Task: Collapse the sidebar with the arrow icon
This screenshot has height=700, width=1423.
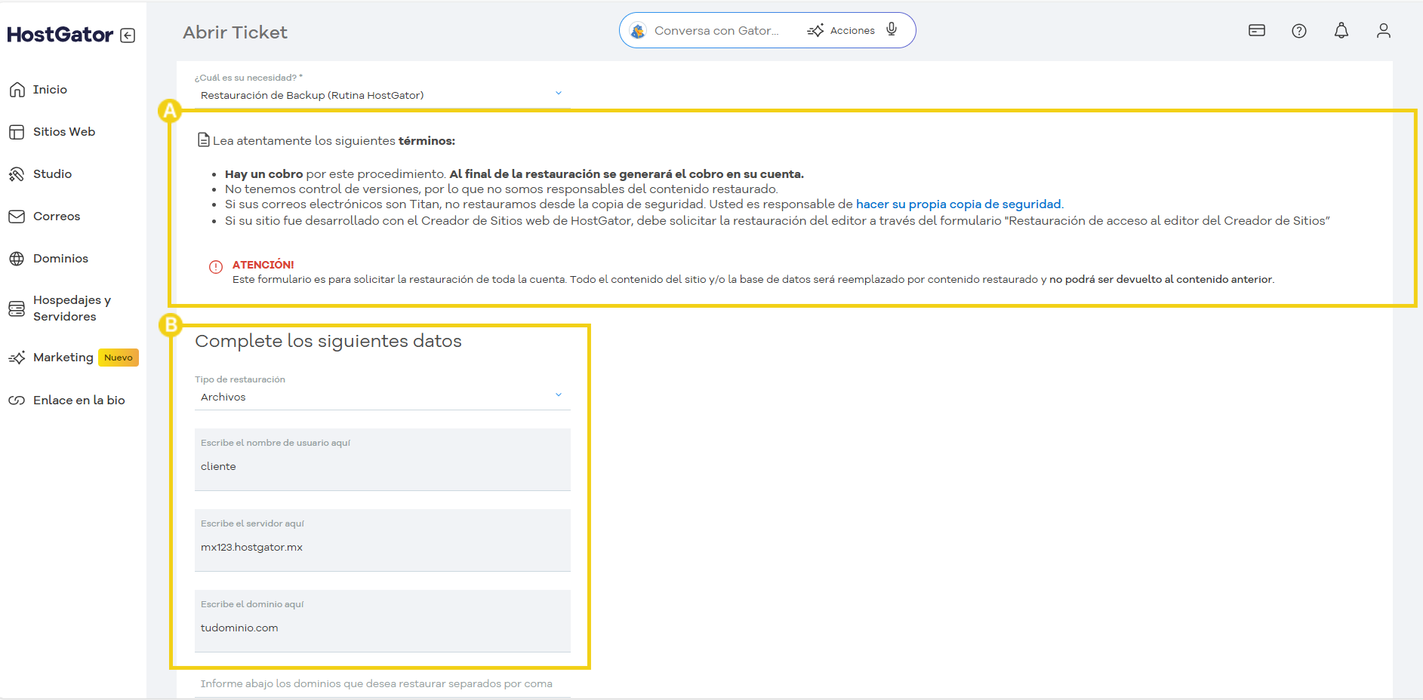Action: pyautogui.click(x=129, y=35)
